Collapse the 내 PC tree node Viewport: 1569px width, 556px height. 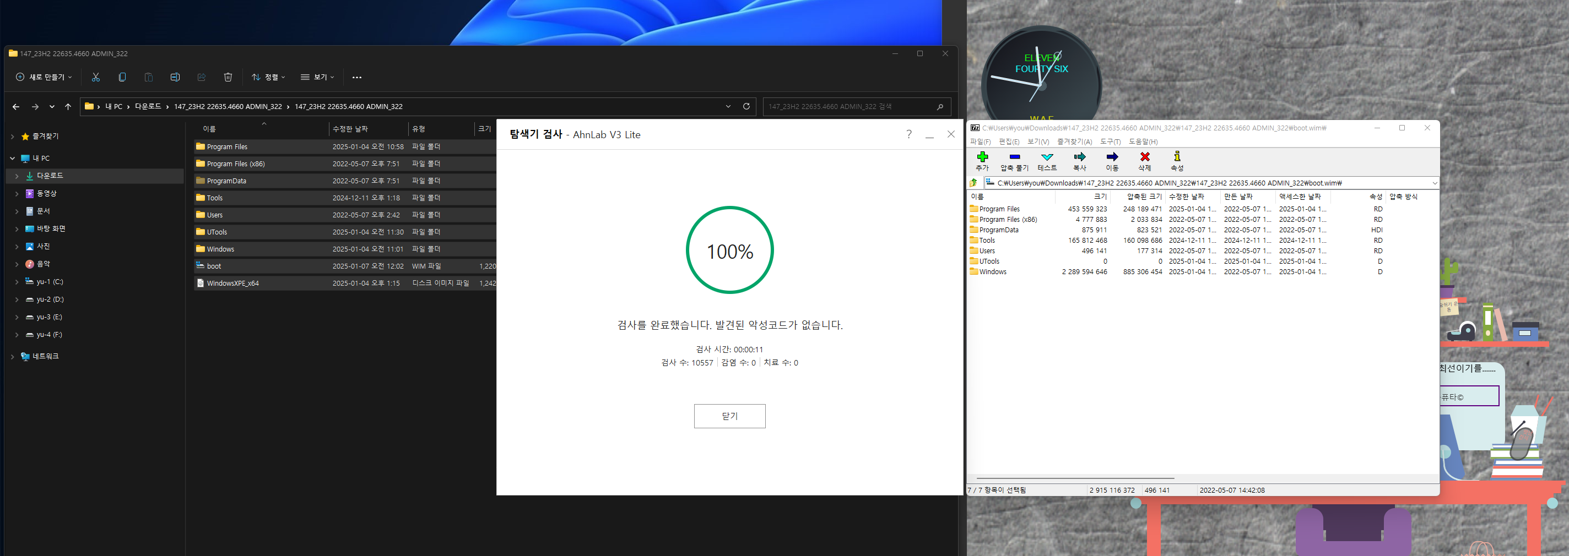coord(12,158)
